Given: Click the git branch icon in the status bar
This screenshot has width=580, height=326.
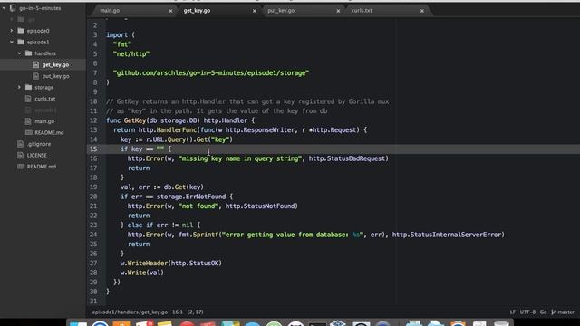Looking at the screenshot, I should [554, 312].
